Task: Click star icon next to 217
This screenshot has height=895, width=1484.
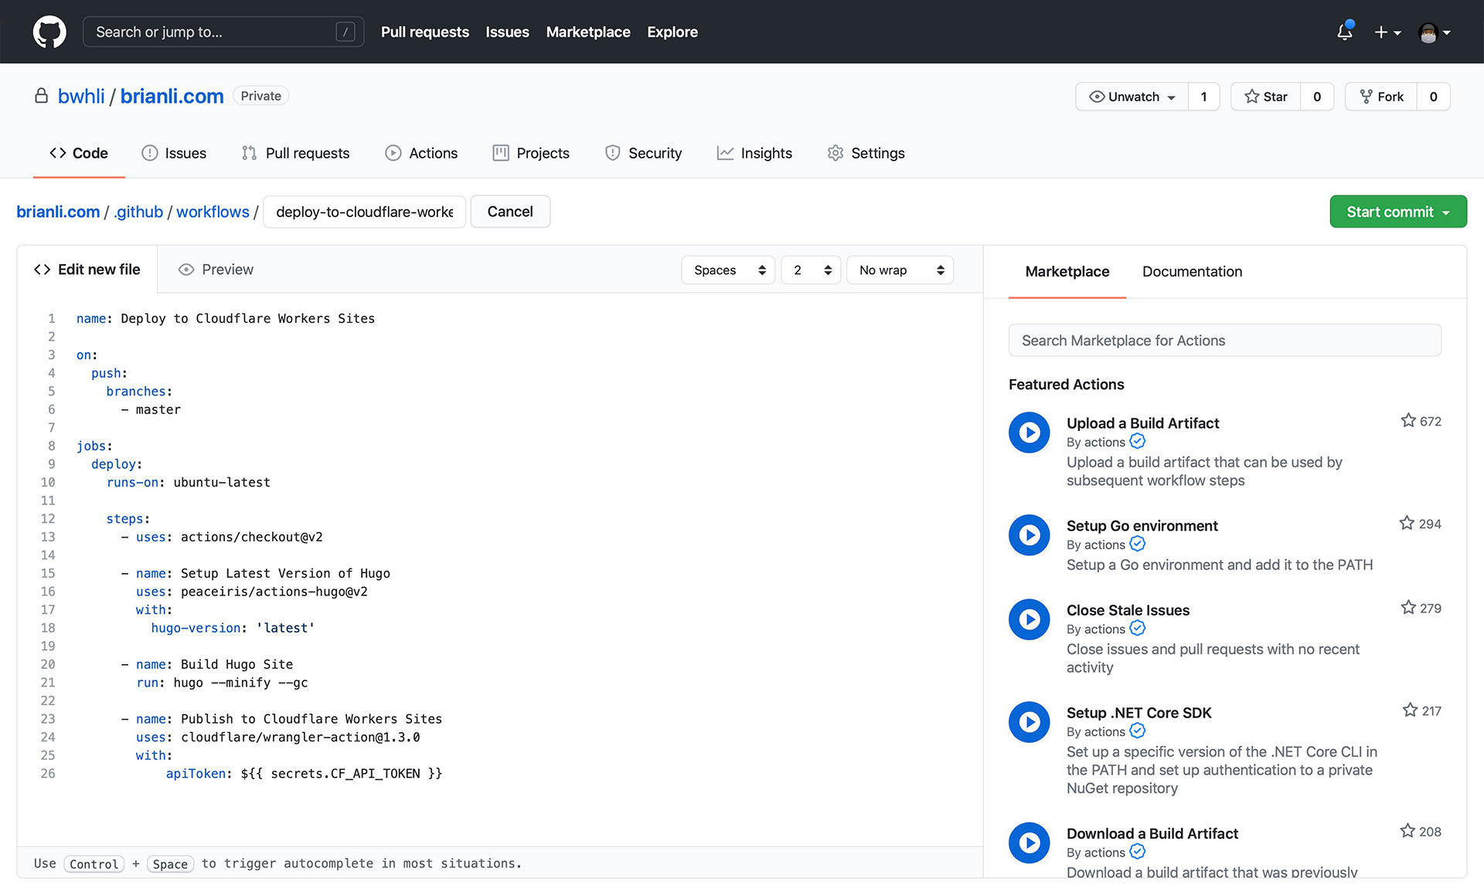Action: [x=1410, y=710]
